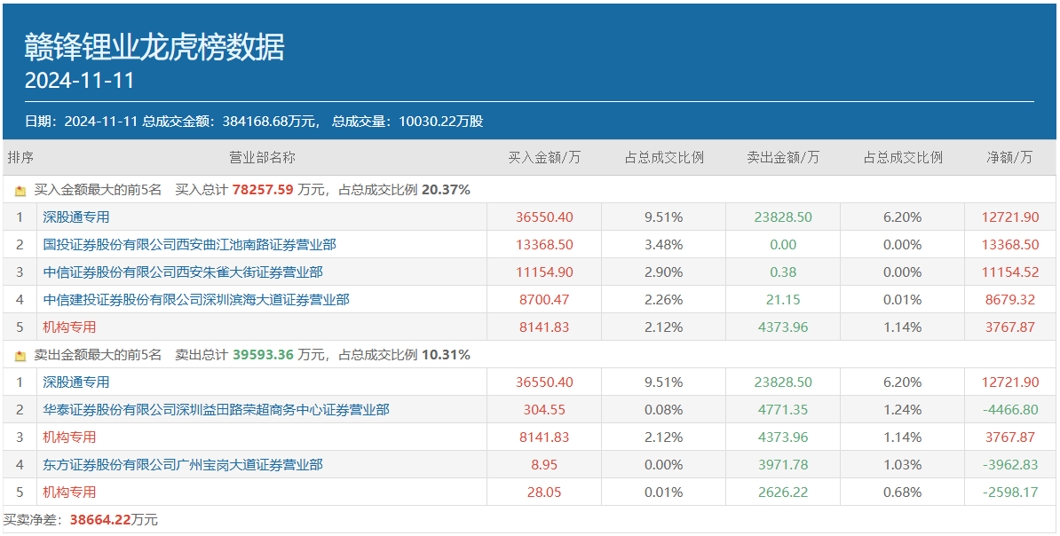Viewport: 1060px width, 536px height.
Task: Click 占总成交比例 header after 买入金额/万
Action: coord(664,158)
